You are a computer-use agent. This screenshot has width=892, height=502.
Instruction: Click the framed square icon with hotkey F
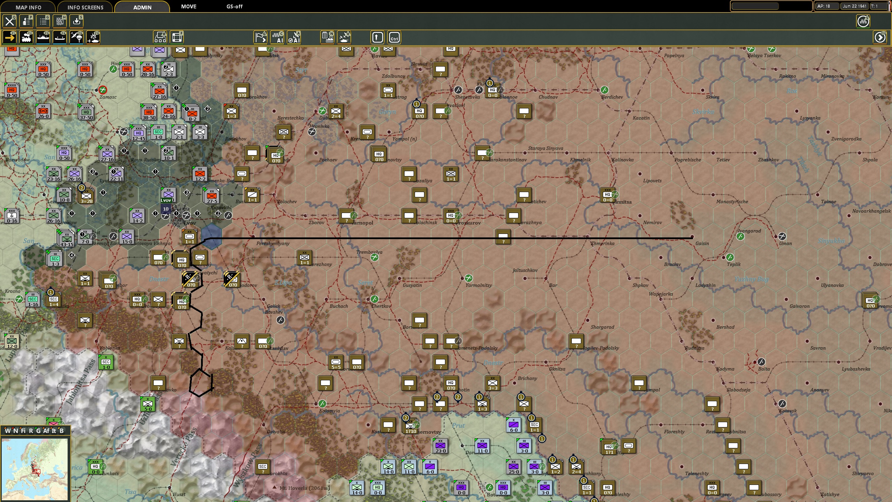pos(177,38)
